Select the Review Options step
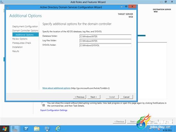Screen dimensions: 176x132 pyautogui.click(x=20, y=39)
